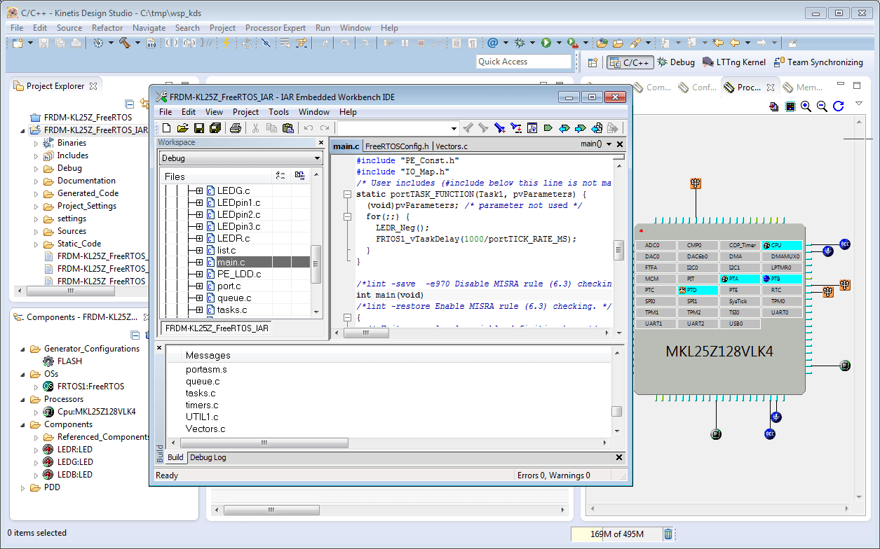
Task: Open the Processor Expert menu
Action: click(x=275, y=28)
